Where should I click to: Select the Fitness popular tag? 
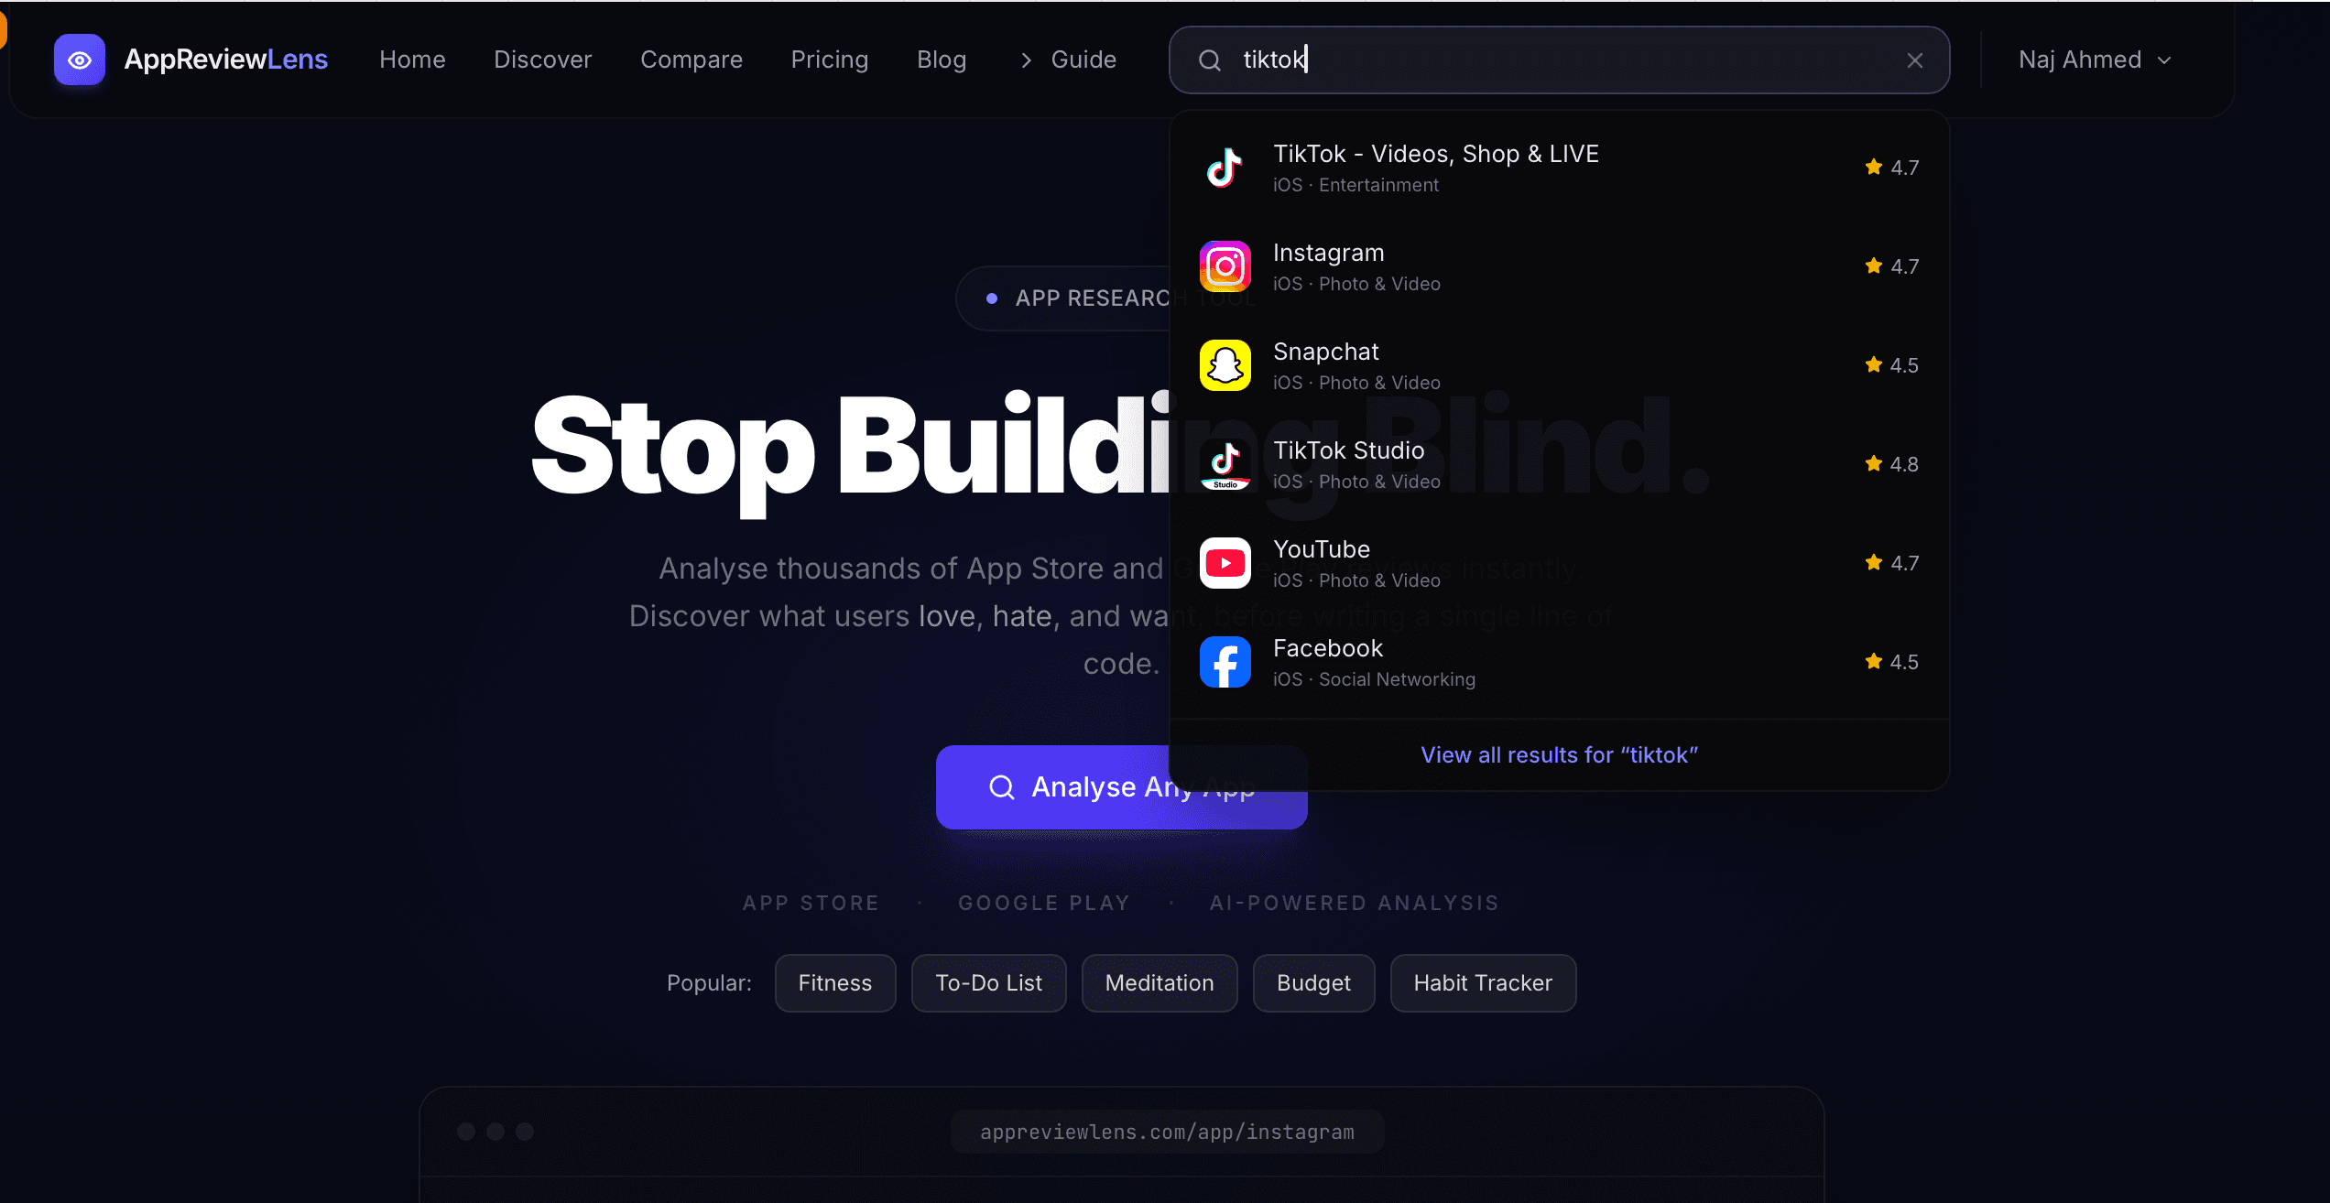(835, 983)
